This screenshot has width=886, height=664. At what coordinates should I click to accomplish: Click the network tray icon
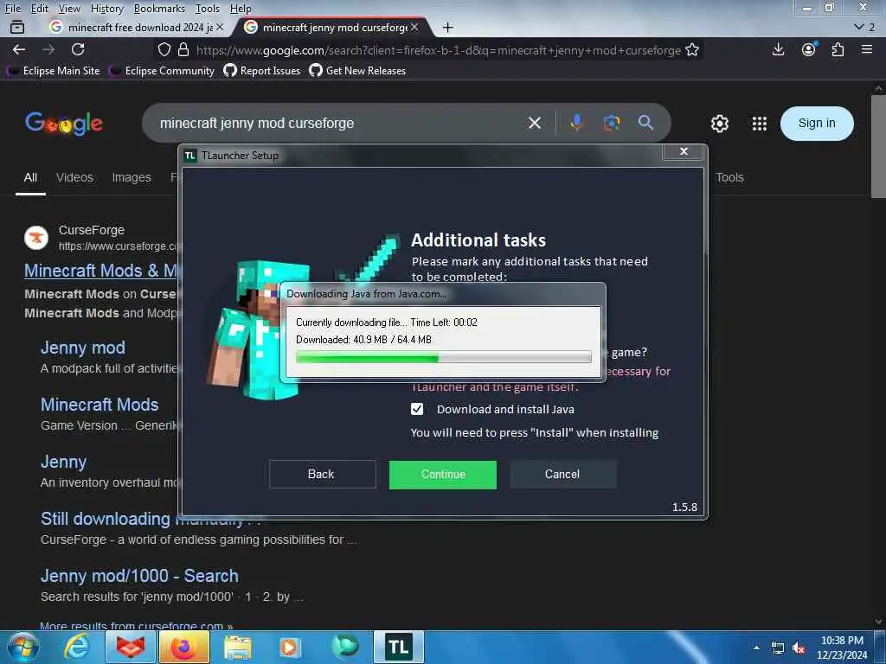(778, 648)
